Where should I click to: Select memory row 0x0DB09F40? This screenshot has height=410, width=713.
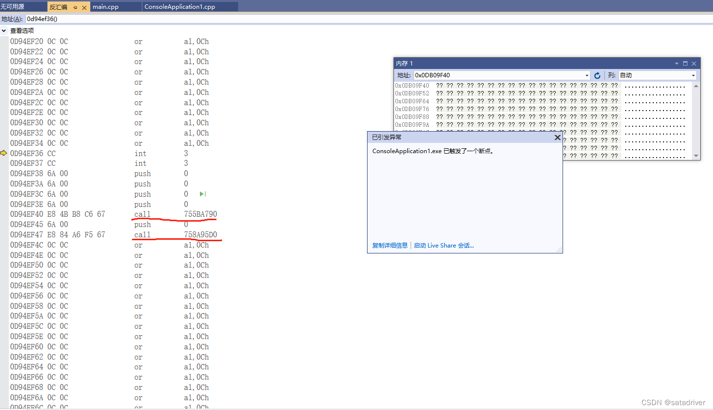click(x=541, y=86)
